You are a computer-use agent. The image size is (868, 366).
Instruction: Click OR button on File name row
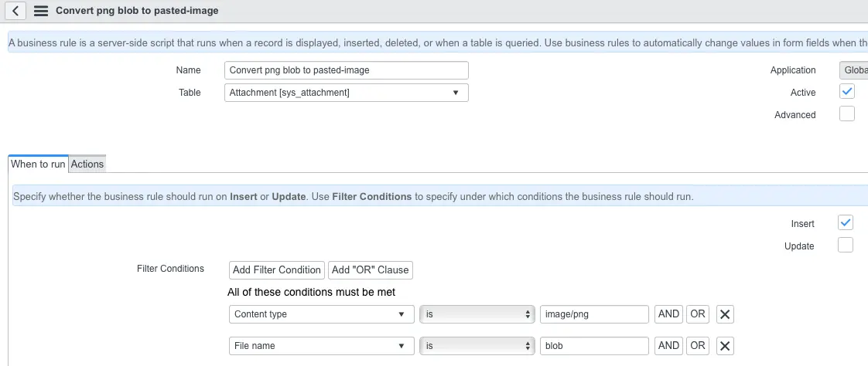point(698,346)
